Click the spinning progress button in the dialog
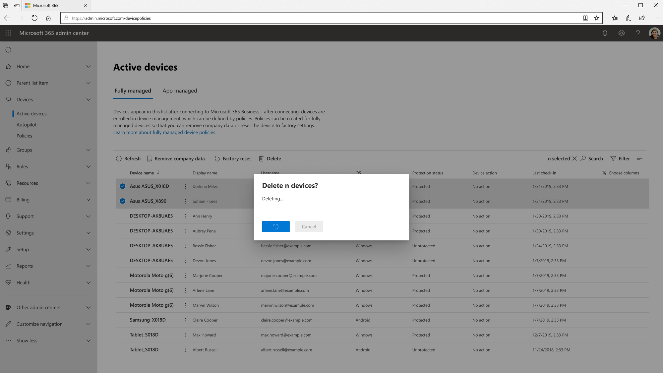The width and height of the screenshot is (663, 373). tap(275, 226)
